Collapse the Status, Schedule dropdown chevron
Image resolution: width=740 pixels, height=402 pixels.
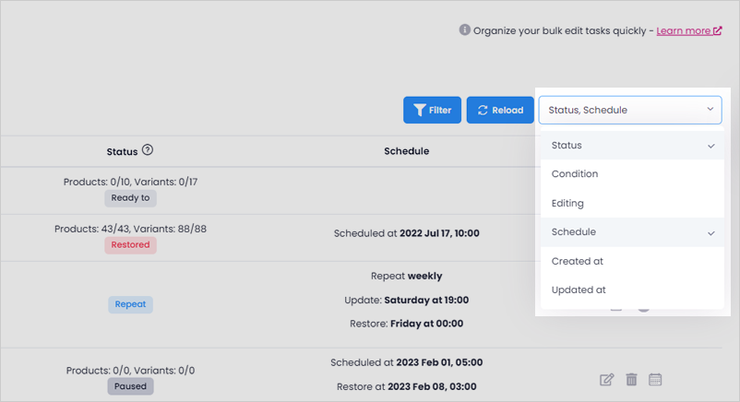click(710, 110)
